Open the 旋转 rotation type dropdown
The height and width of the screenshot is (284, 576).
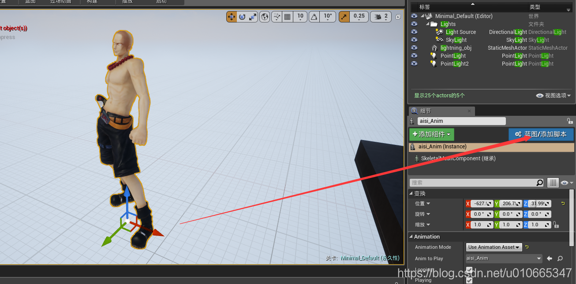[x=422, y=214]
